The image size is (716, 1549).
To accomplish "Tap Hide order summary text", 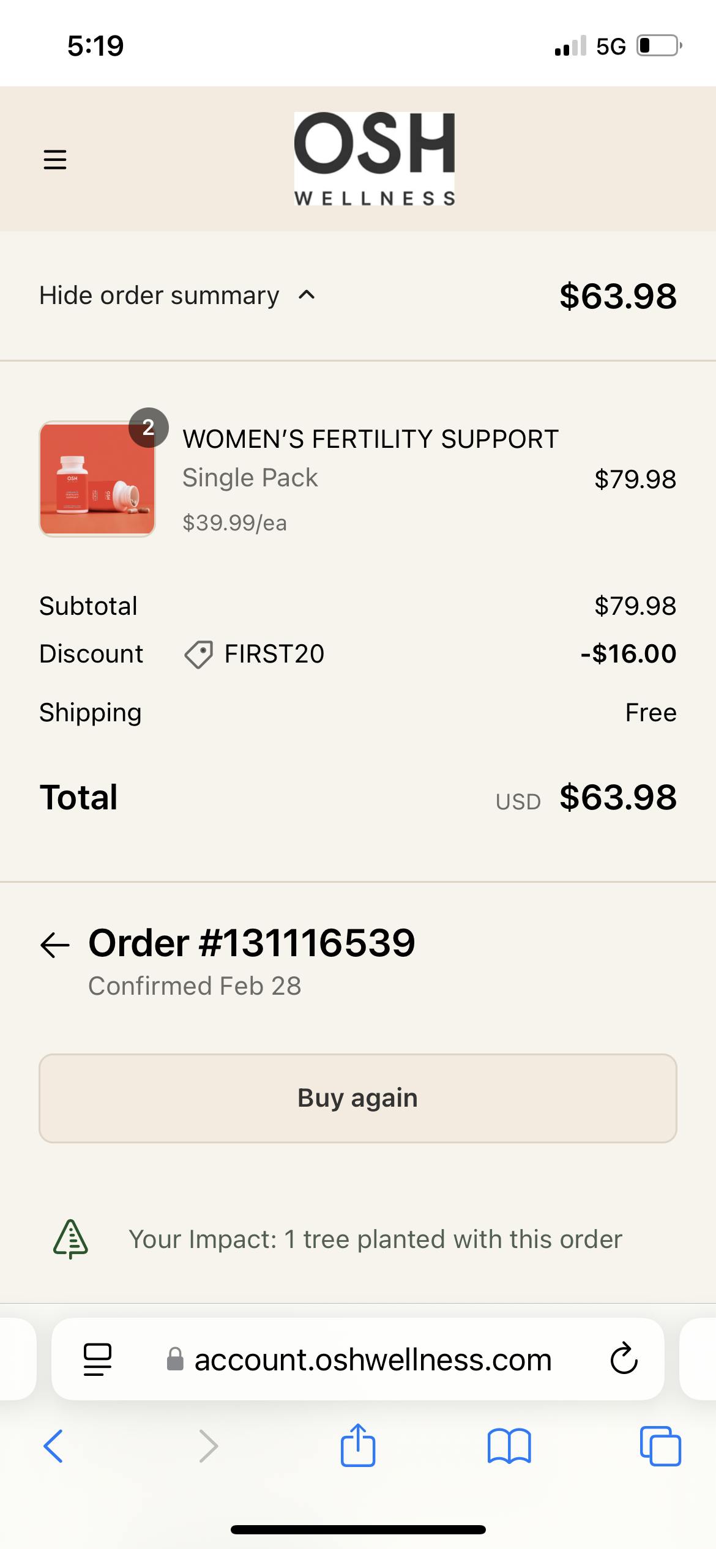I will pyautogui.click(x=159, y=295).
